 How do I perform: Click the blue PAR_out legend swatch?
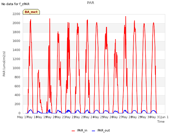coord(94,131)
